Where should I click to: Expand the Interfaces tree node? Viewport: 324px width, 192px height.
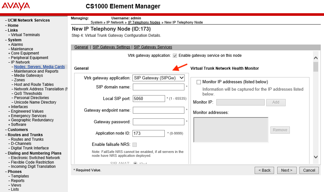pyautogui.click(x=9, y=107)
